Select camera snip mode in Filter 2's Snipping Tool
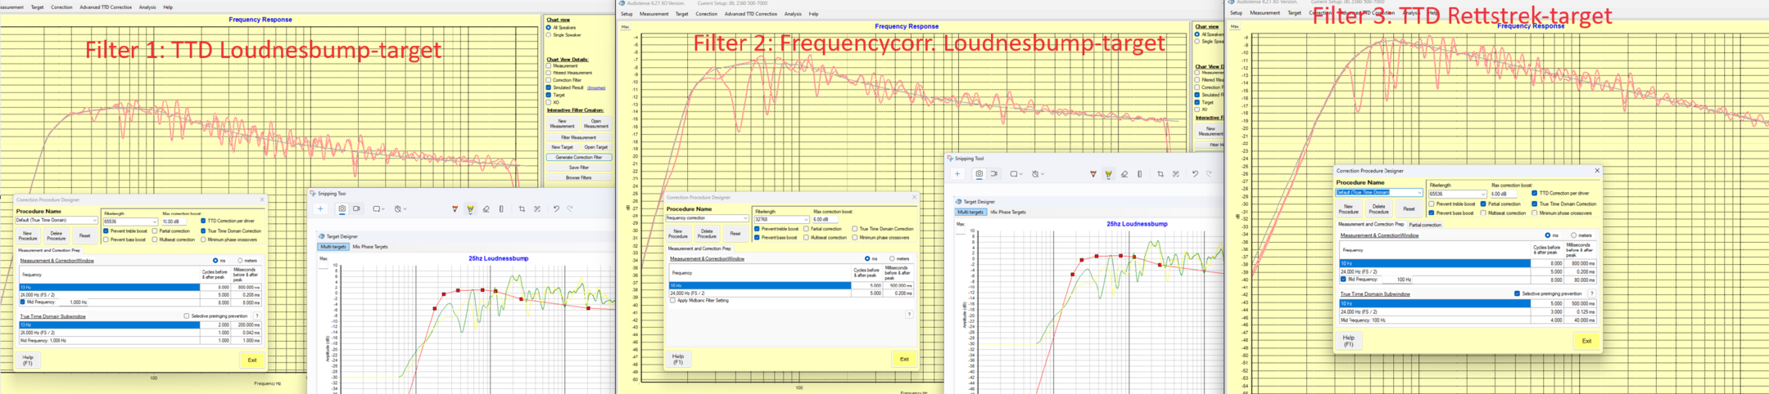 click(x=979, y=174)
